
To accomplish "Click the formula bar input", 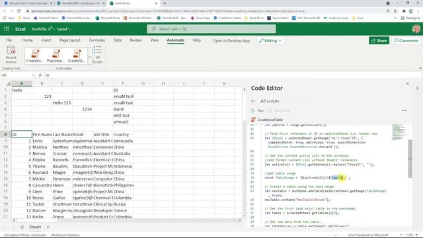I will click(232, 75).
